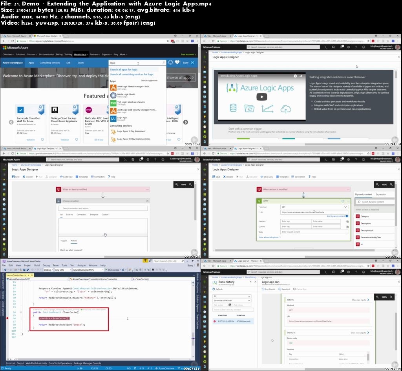Expand Show advanced options in HTTP card
The image size is (402, 371).
click(270, 237)
